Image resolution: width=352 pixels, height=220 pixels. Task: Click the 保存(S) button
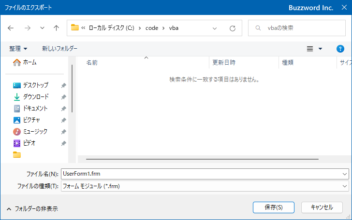click(x=274, y=207)
